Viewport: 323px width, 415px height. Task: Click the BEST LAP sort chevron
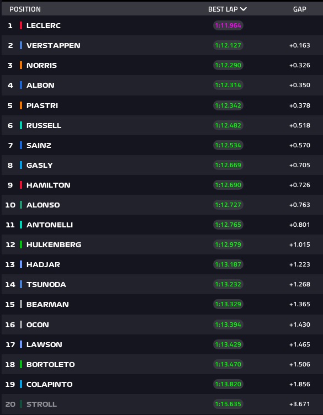pos(243,9)
